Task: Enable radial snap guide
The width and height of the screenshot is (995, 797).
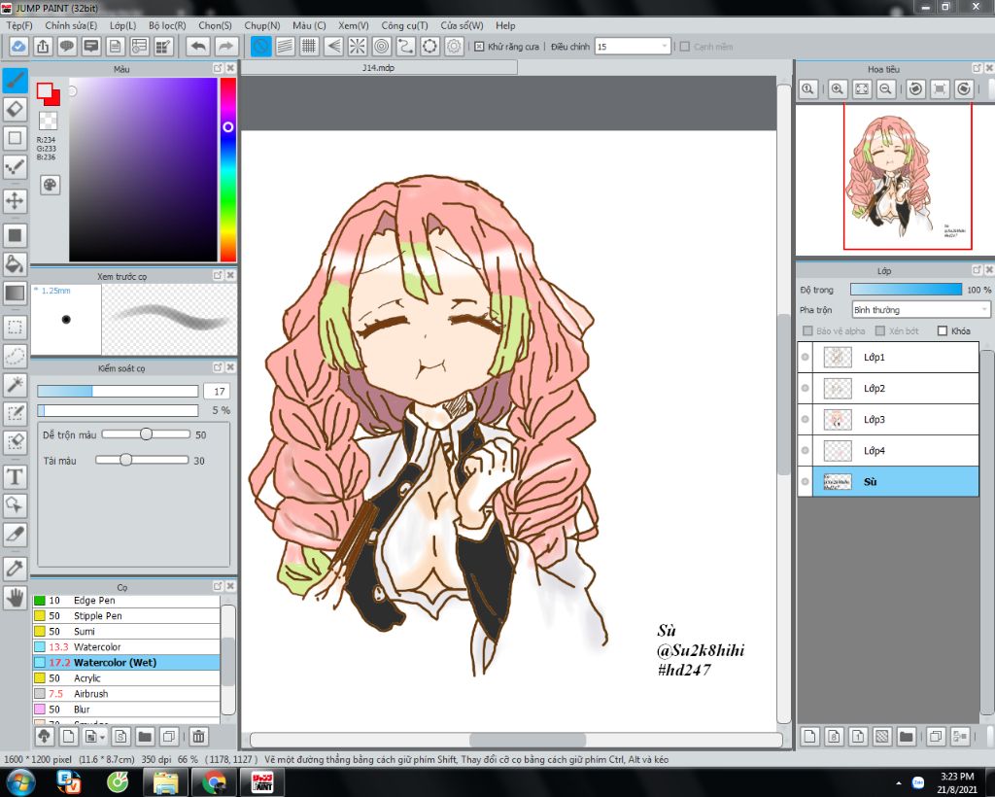Action: click(358, 47)
